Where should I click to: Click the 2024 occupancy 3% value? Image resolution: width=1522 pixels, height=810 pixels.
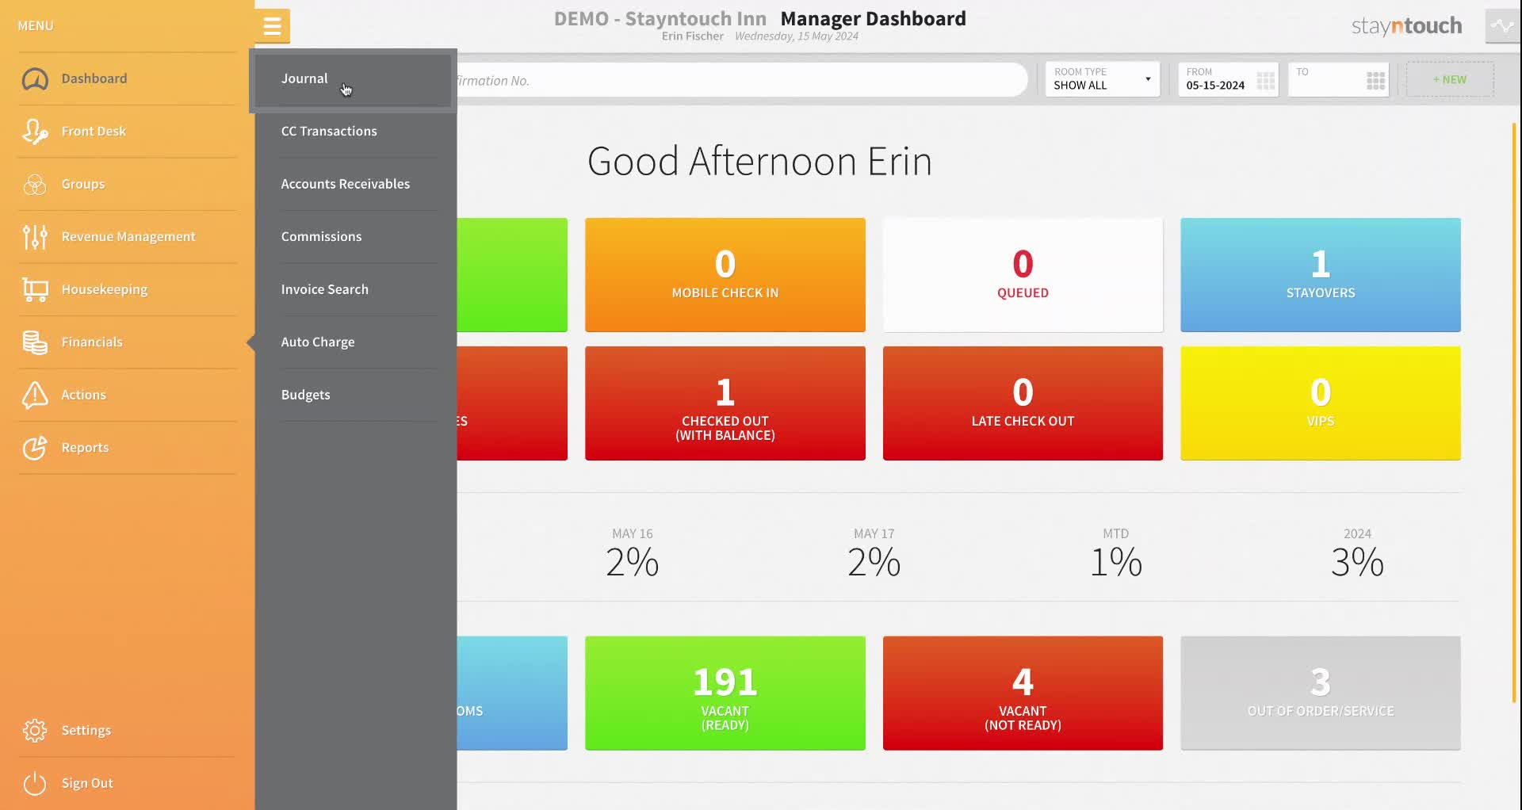pos(1358,562)
